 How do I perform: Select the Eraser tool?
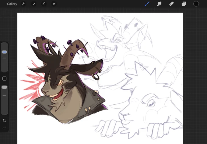171,4
